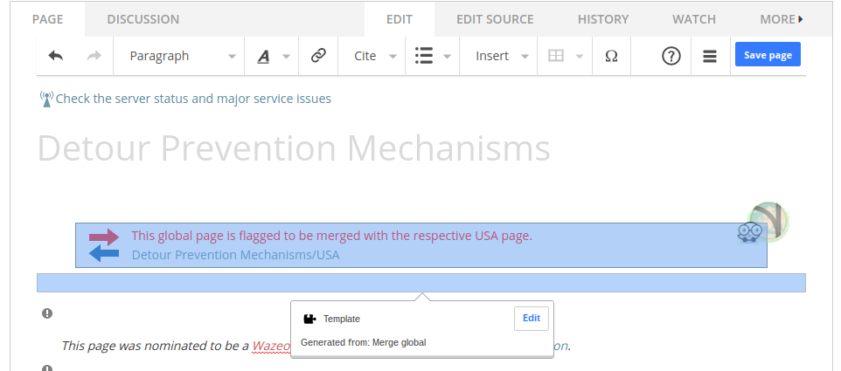Switch to the Page tab
This screenshot has width=841, height=371.
click(x=48, y=19)
